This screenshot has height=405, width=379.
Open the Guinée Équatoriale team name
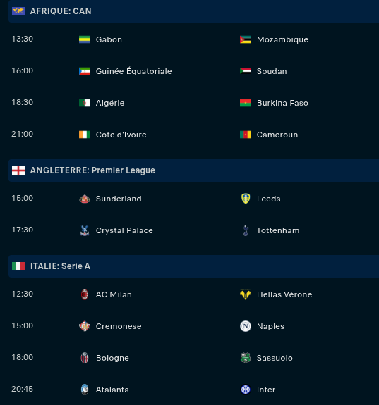click(x=134, y=71)
